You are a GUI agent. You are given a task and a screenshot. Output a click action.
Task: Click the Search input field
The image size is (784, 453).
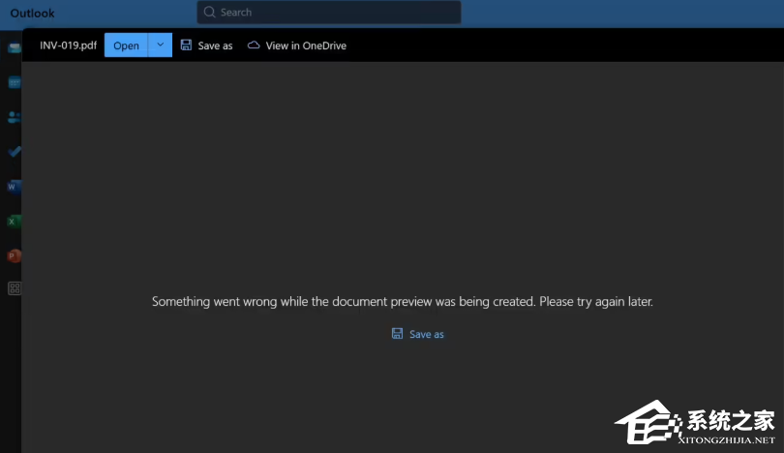point(329,12)
